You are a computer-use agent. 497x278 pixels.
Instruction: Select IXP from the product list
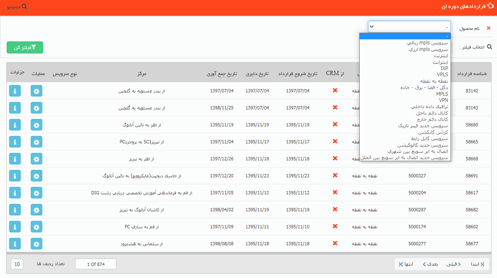pyautogui.click(x=444, y=68)
